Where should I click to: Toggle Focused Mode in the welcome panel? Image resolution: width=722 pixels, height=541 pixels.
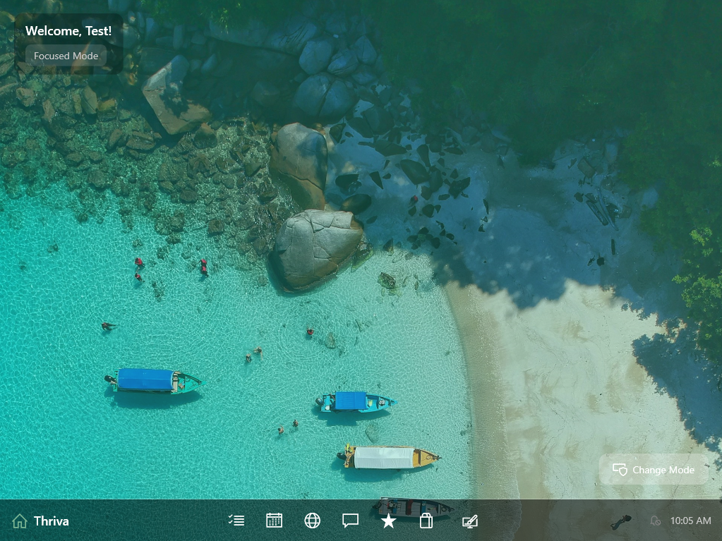pyautogui.click(x=66, y=56)
